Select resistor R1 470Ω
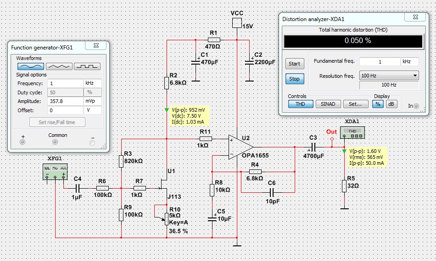Screen dimensions: 436x261 click(214, 40)
